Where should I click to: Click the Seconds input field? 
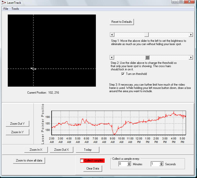[155, 164]
